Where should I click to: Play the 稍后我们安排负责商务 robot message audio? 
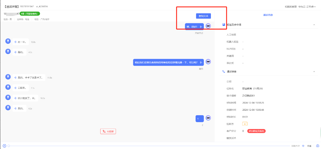coord(201,62)
